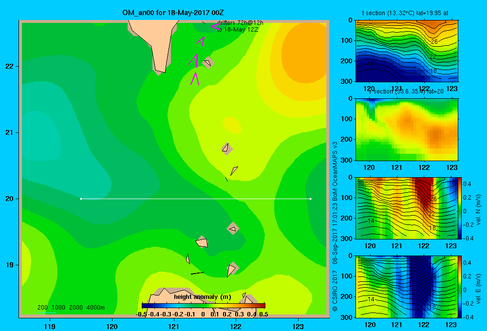Click latitude label '20' on the main map
The width and height of the screenshot is (487, 331).
coord(10,199)
